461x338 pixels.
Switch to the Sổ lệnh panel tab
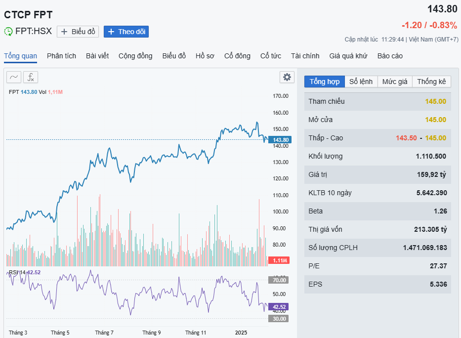(361, 82)
